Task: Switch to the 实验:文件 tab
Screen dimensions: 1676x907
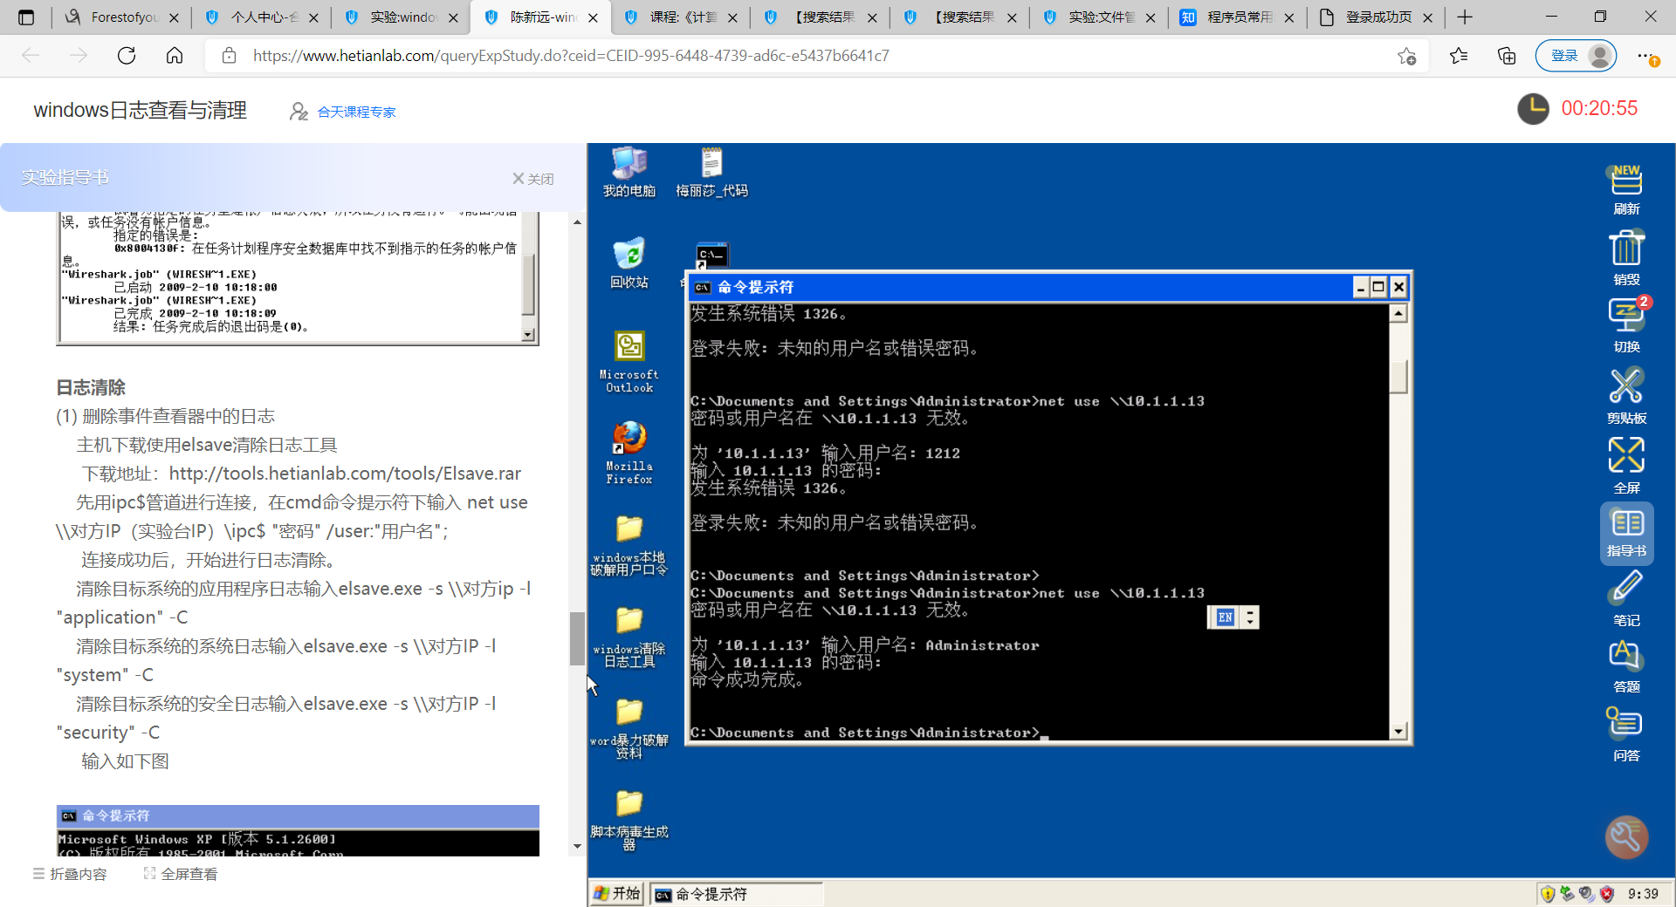Action: (1100, 17)
